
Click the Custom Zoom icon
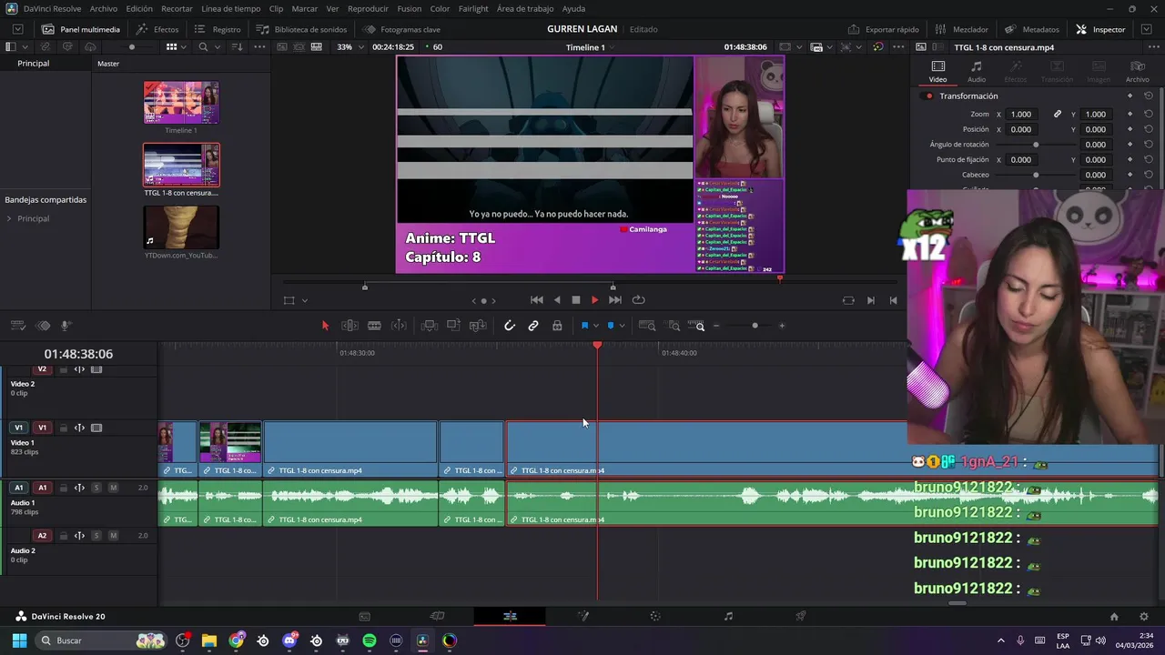(697, 326)
